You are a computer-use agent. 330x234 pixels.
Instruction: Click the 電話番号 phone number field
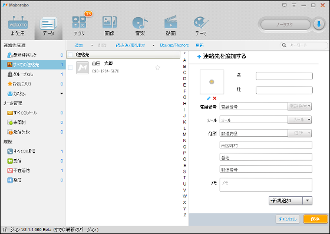tap(253, 107)
